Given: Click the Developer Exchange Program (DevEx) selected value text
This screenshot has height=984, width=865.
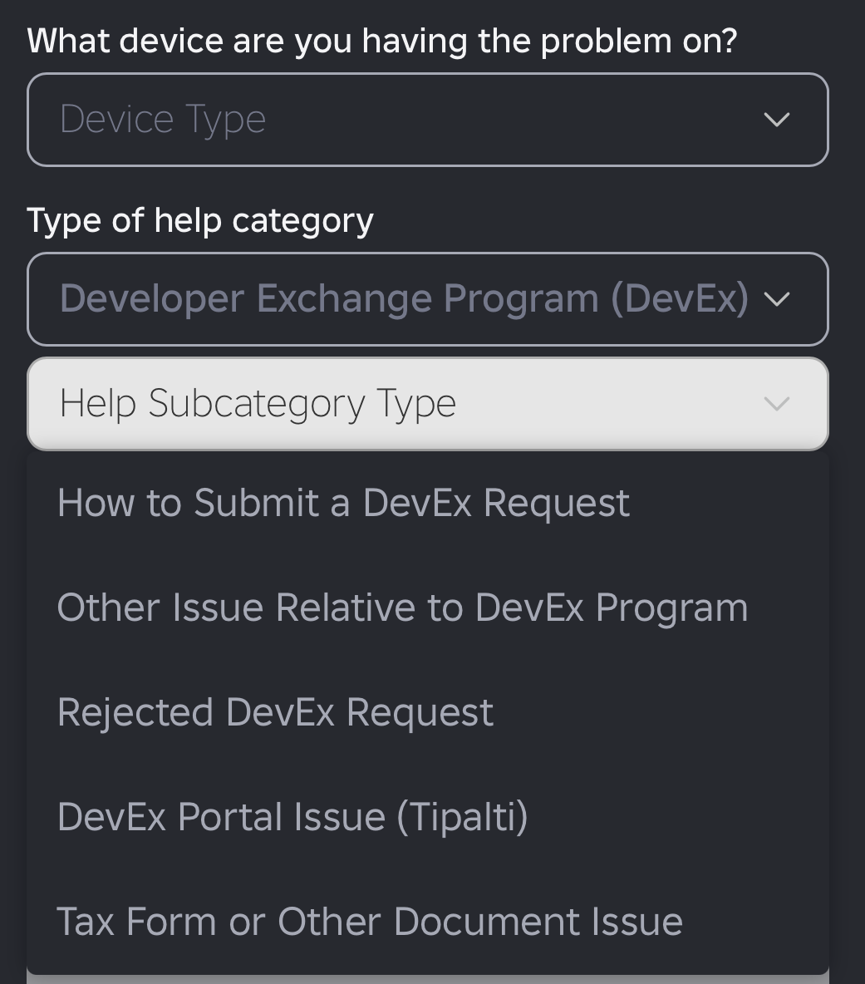Looking at the screenshot, I should [404, 298].
